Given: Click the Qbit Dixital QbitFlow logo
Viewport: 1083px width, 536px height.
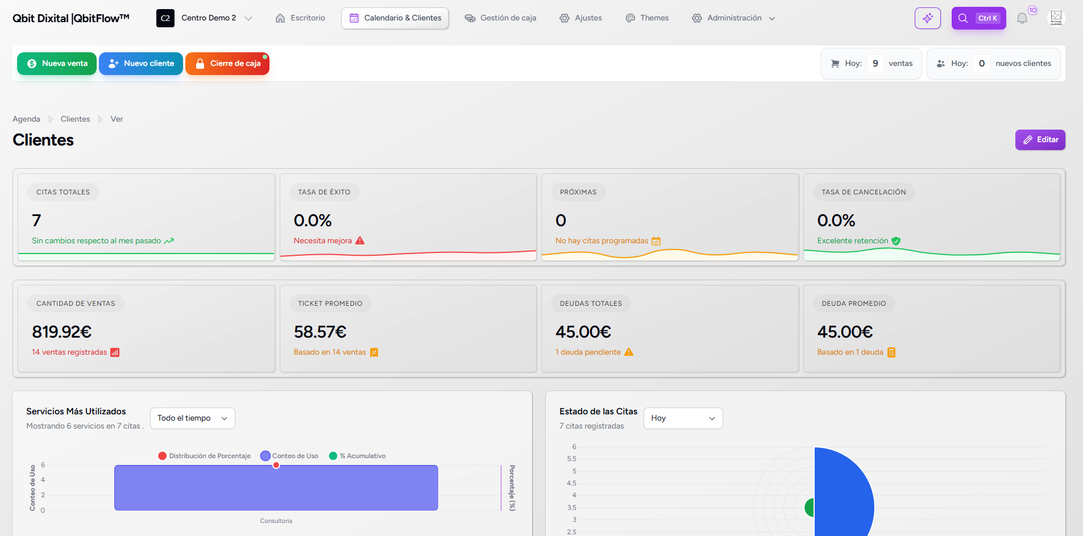Looking at the screenshot, I should [x=71, y=18].
